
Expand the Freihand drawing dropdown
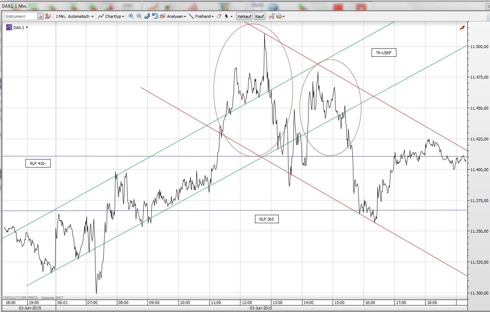(x=203, y=16)
